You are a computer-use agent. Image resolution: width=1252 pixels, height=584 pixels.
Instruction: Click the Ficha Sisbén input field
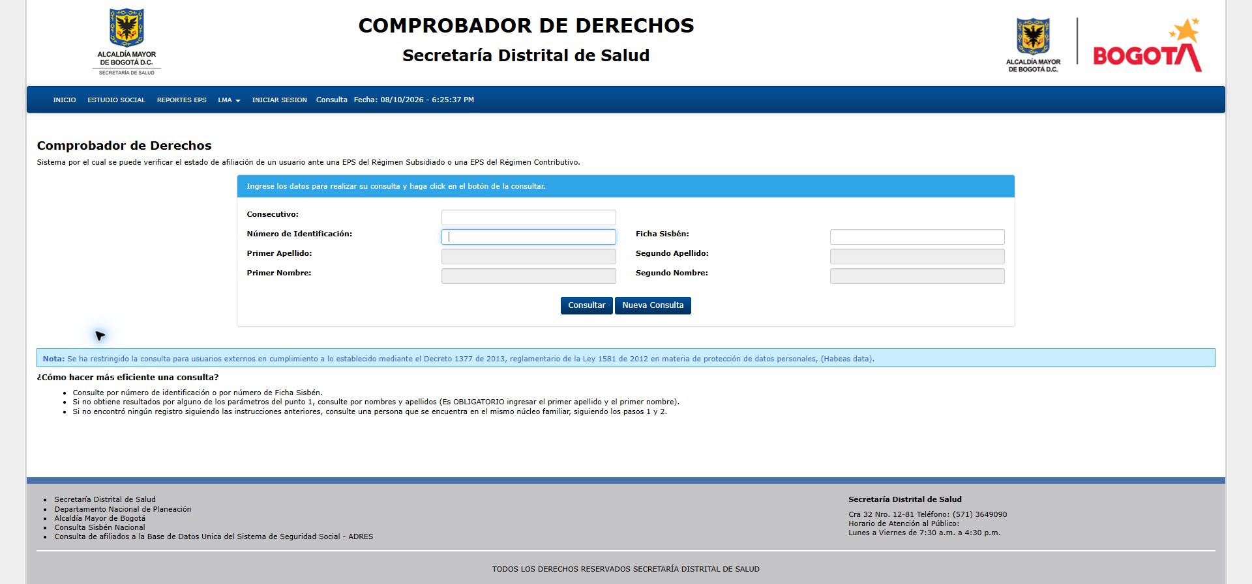(917, 237)
